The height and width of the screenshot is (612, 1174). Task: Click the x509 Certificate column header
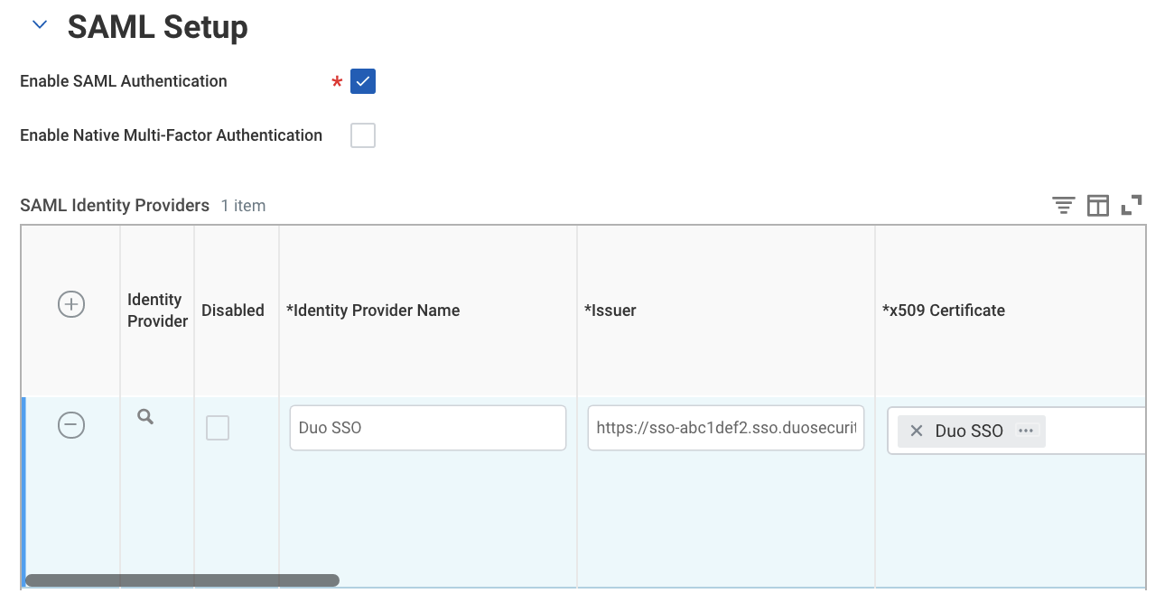(944, 310)
